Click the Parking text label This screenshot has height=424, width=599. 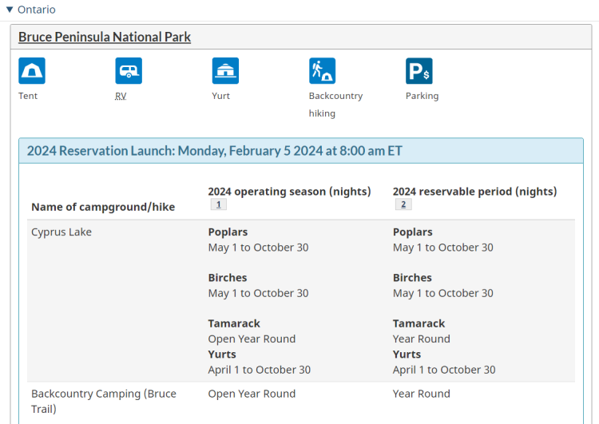click(x=422, y=96)
